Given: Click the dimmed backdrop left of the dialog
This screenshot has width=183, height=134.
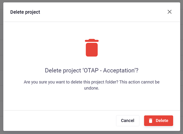Looking at the screenshot, I should coord(1,67).
